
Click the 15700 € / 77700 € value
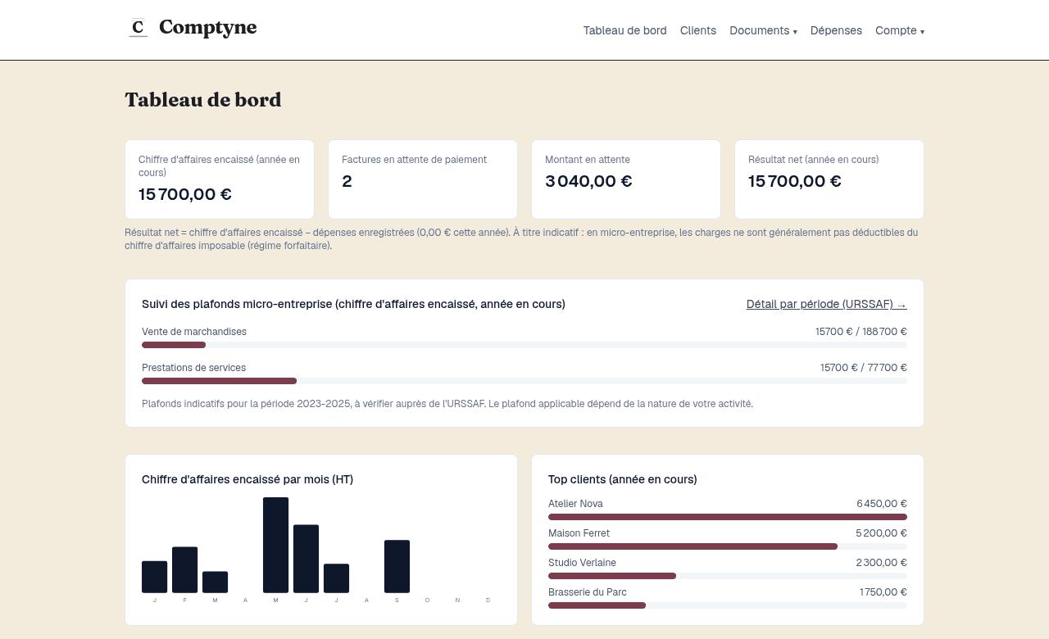[864, 368]
